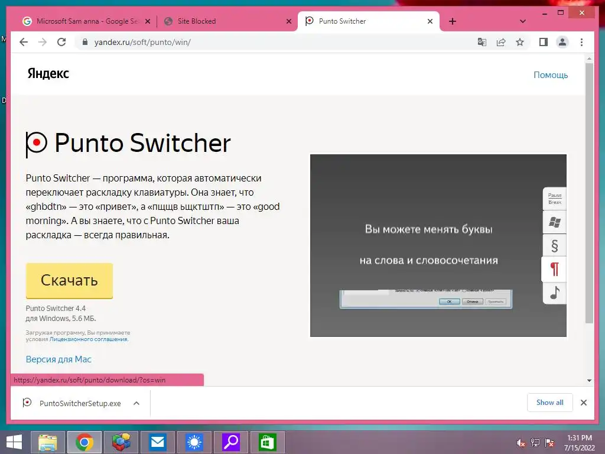
Task: Open the Google Translate page icon
Action: tap(482, 42)
